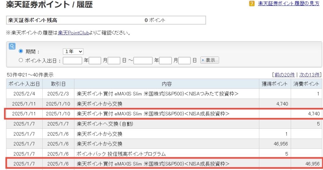The height and width of the screenshot is (170, 323).
Task: Click the start year input field
Action: [72, 61]
